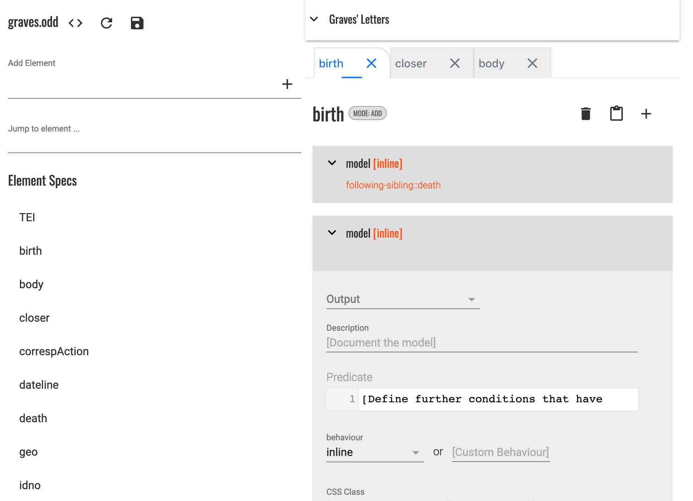
Task: Select the birth tab
Action: coord(331,63)
